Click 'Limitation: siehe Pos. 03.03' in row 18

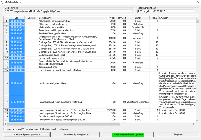(177, 110)
